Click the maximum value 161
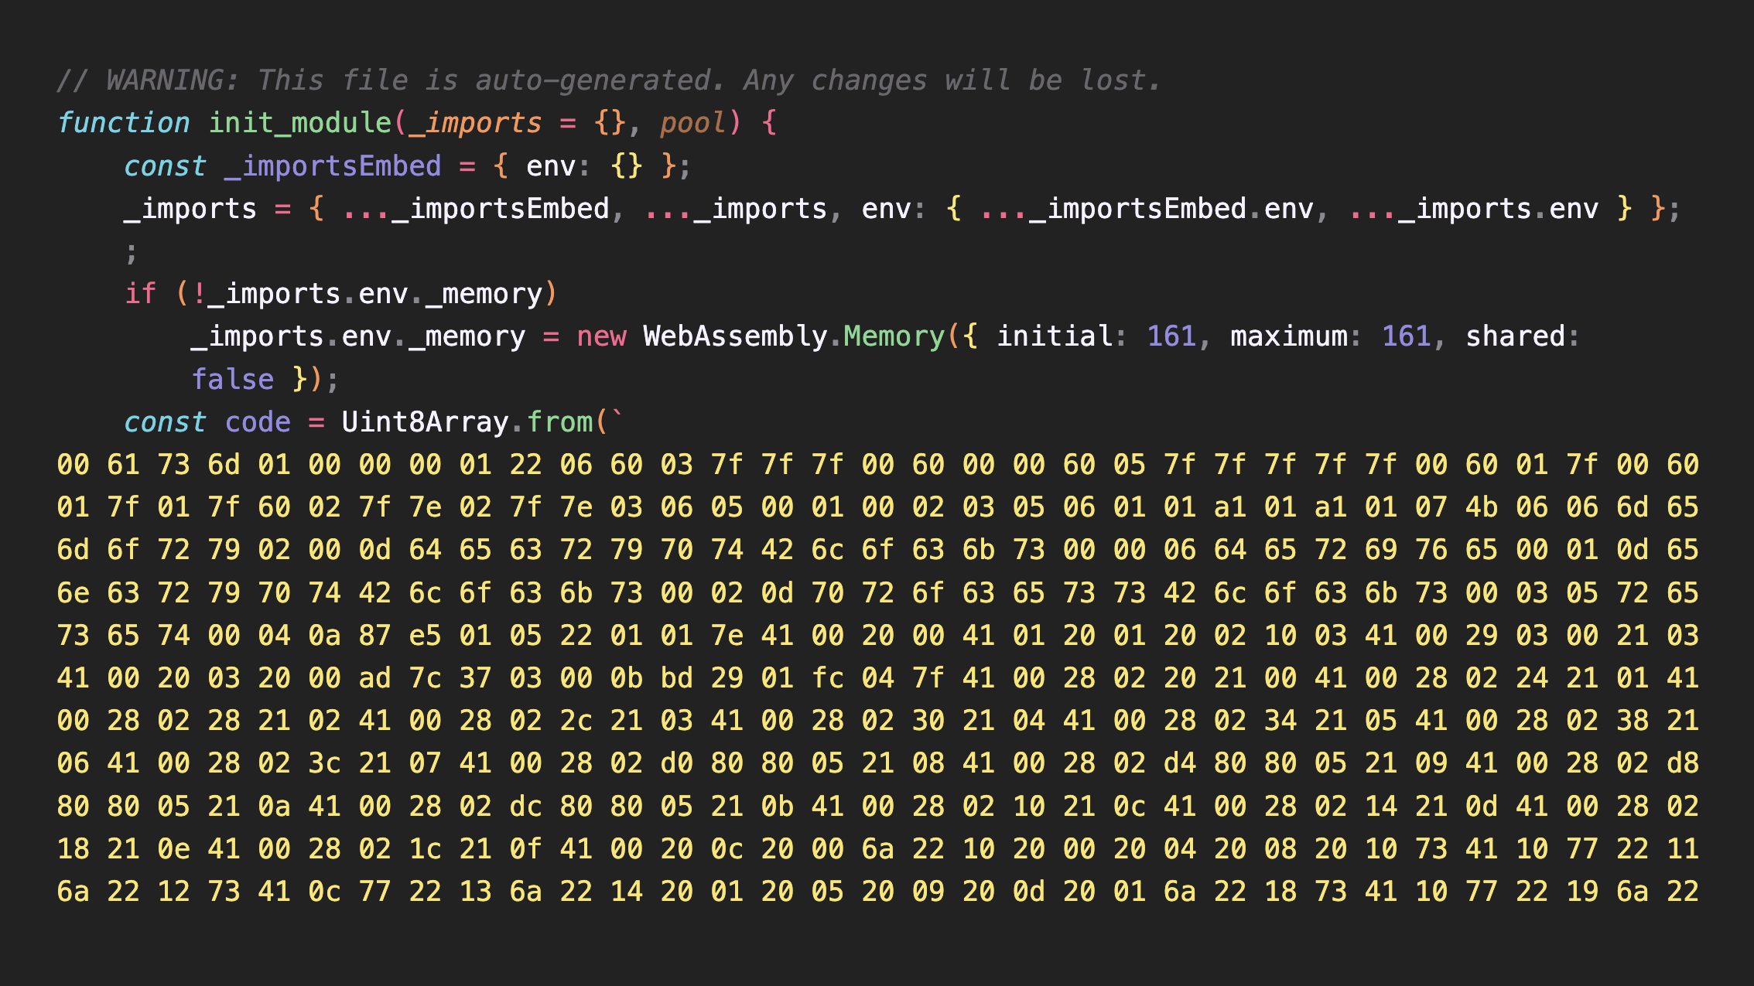 point(1406,336)
